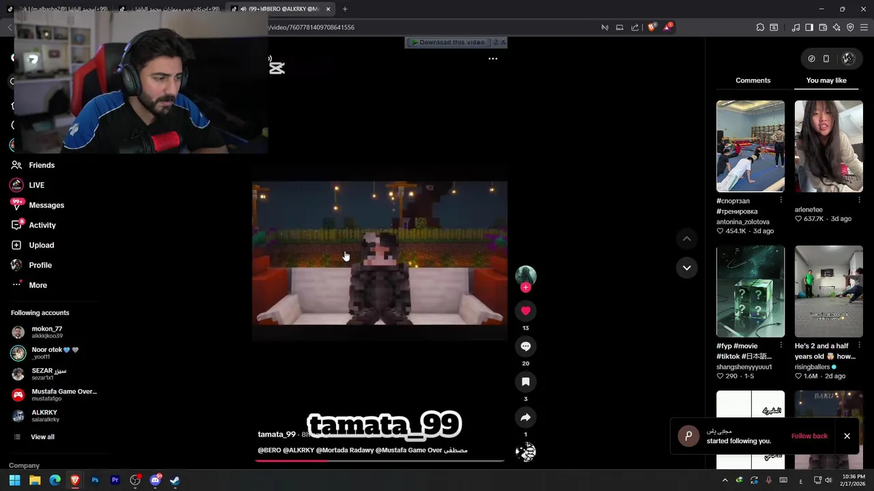Switch to the You may like tab
Image resolution: width=874 pixels, height=491 pixels.
[x=826, y=80]
